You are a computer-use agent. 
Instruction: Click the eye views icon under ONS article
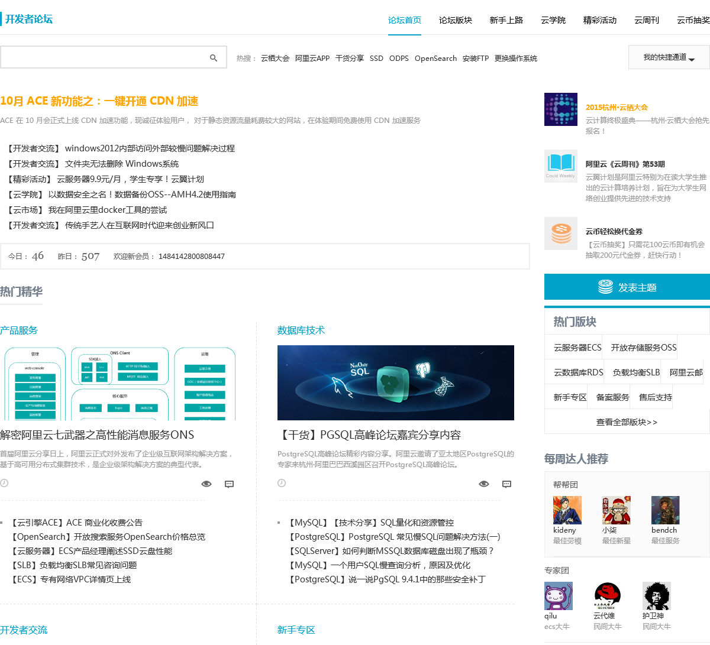tap(206, 484)
